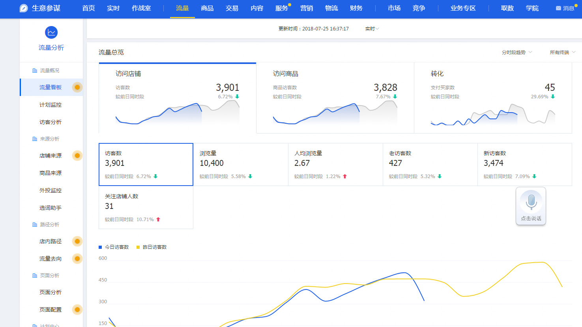Open 竞争 in top navigation
The height and width of the screenshot is (327, 582).
(x=419, y=8)
